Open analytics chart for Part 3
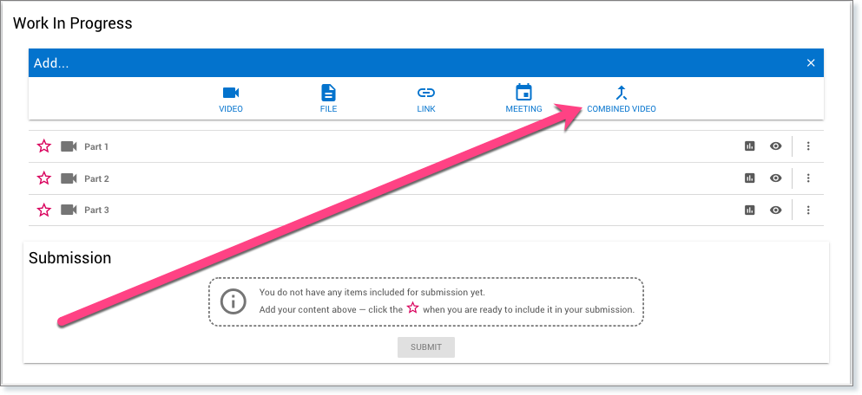This screenshot has height=395, width=862. click(749, 210)
